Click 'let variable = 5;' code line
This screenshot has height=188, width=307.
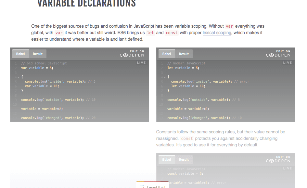183,68
